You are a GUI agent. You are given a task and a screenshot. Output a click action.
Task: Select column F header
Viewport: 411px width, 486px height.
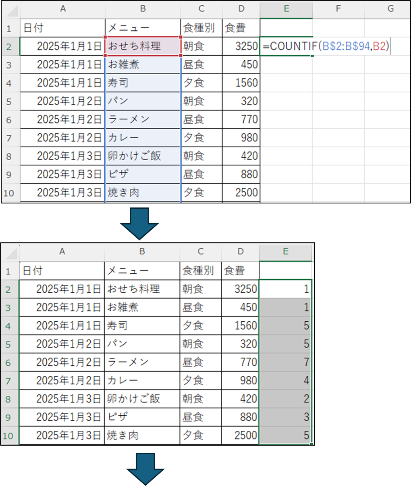[338, 9]
